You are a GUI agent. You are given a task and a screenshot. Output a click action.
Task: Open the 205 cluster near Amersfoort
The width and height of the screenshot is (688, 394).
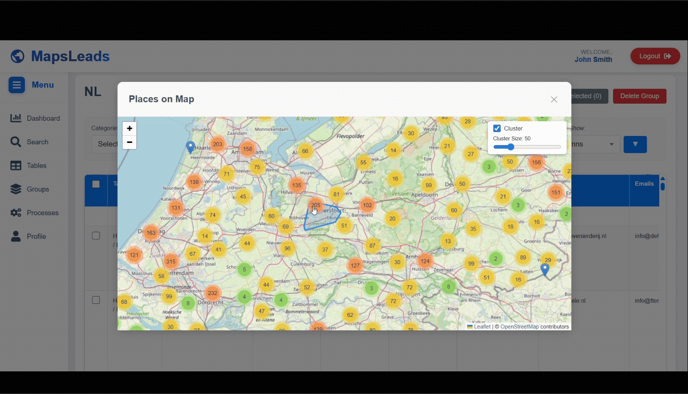click(x=316, y=205)
